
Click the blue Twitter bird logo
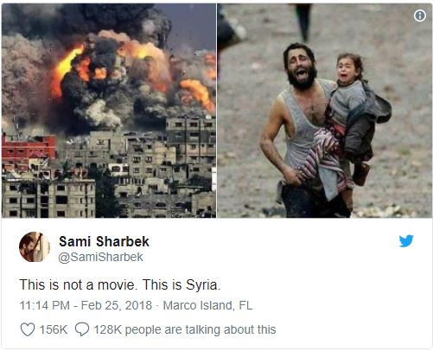[406, 241]
